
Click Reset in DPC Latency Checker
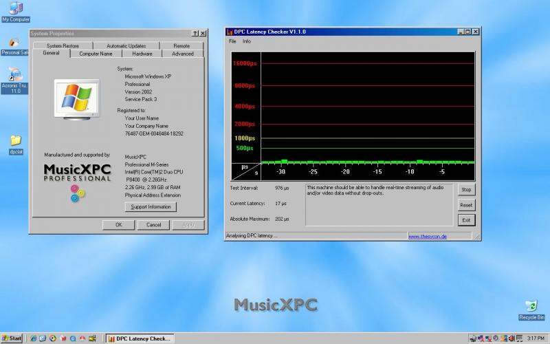(466, 205)
